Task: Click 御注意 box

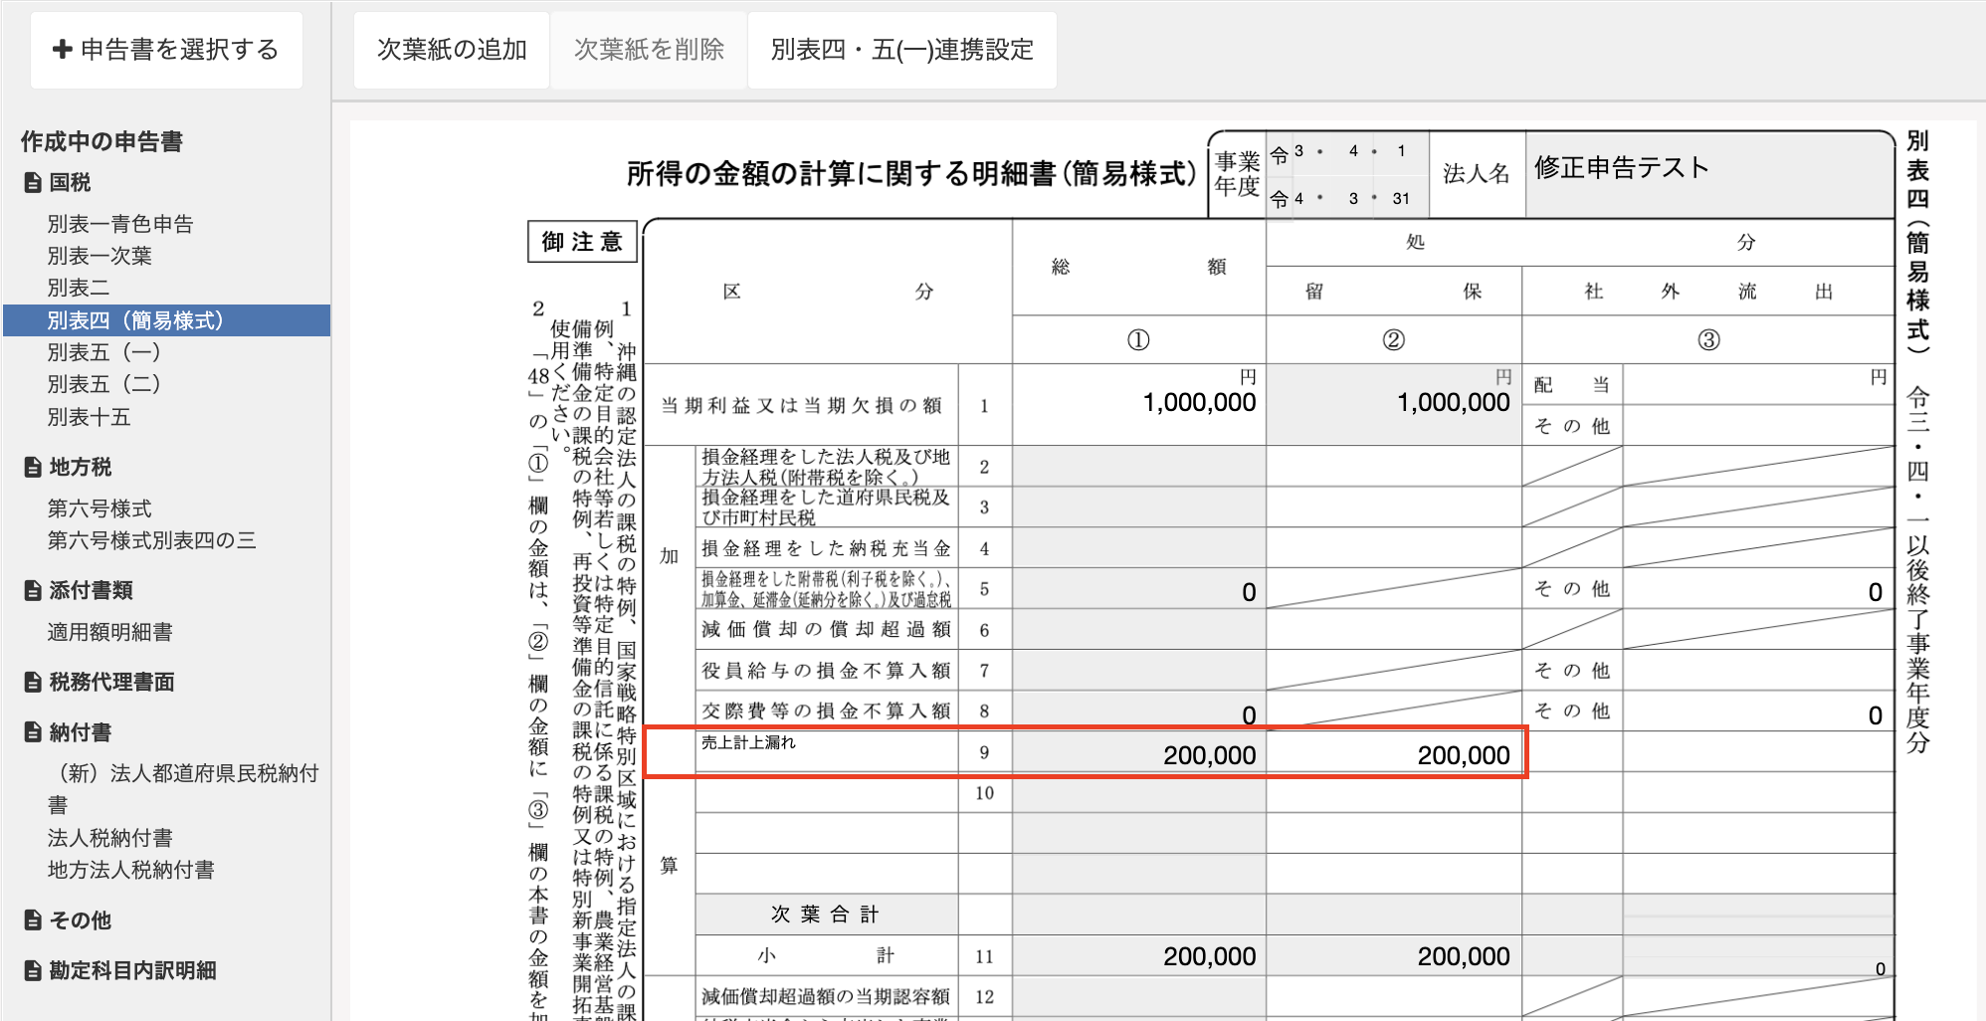Action: (582, 242)
